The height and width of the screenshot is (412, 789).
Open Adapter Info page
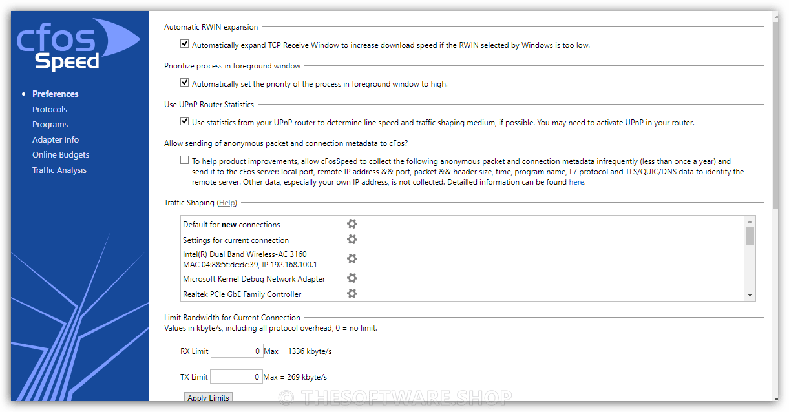(x=56, y=139)
